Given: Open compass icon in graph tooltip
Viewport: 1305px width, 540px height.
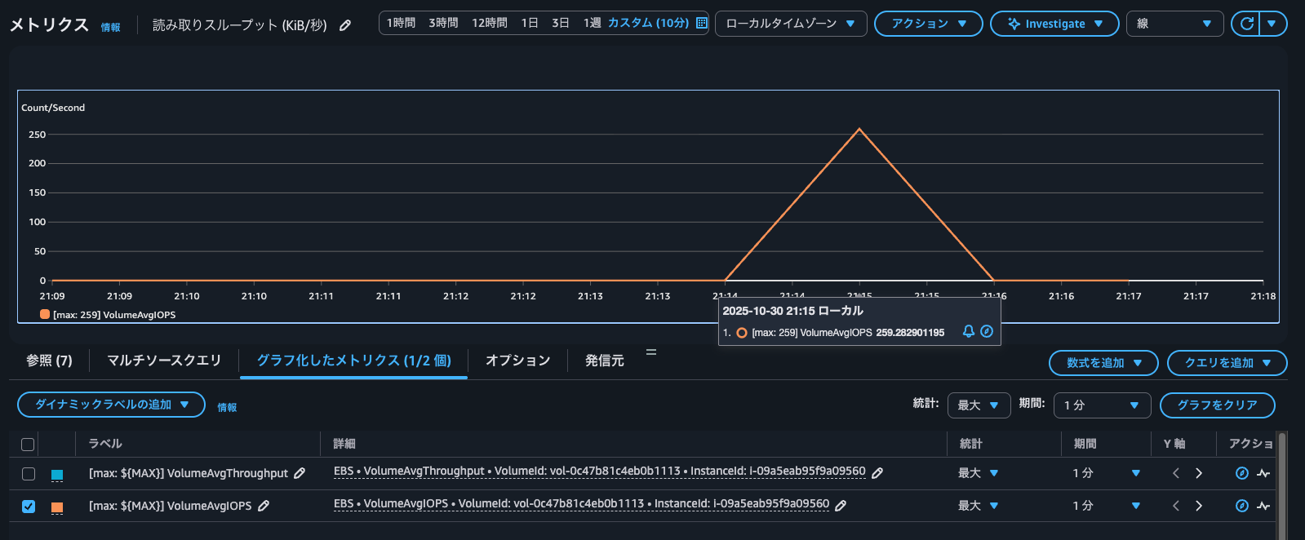Looking at the screenshot, I should click(x=987, y=331).
